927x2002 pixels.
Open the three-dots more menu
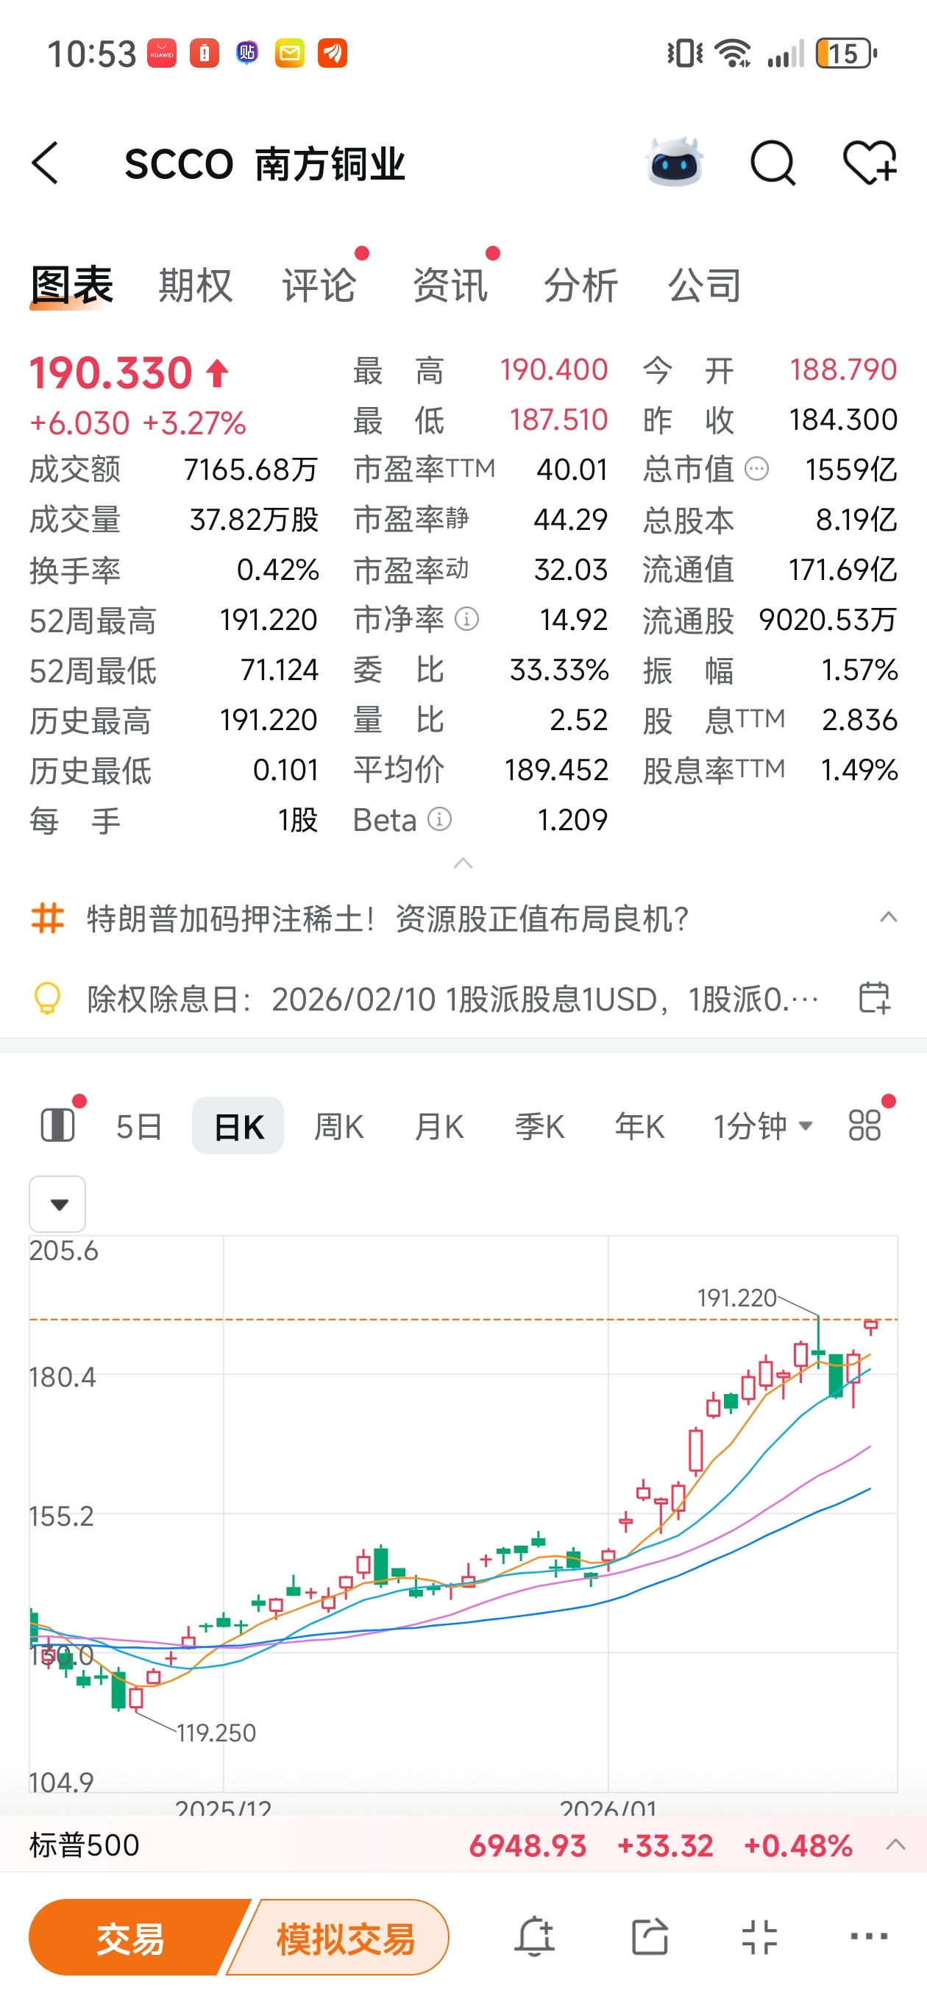[869, 1935]
